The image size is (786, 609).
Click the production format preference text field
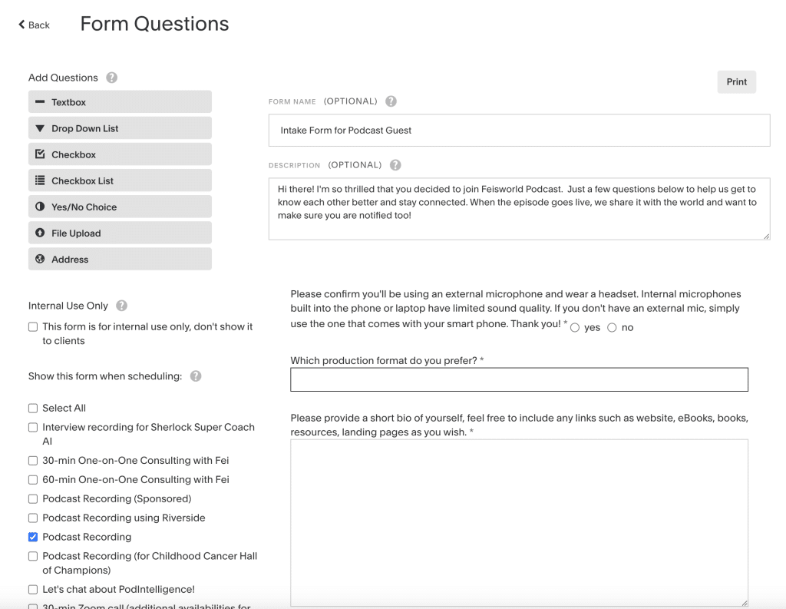click(x=519, y=379)
